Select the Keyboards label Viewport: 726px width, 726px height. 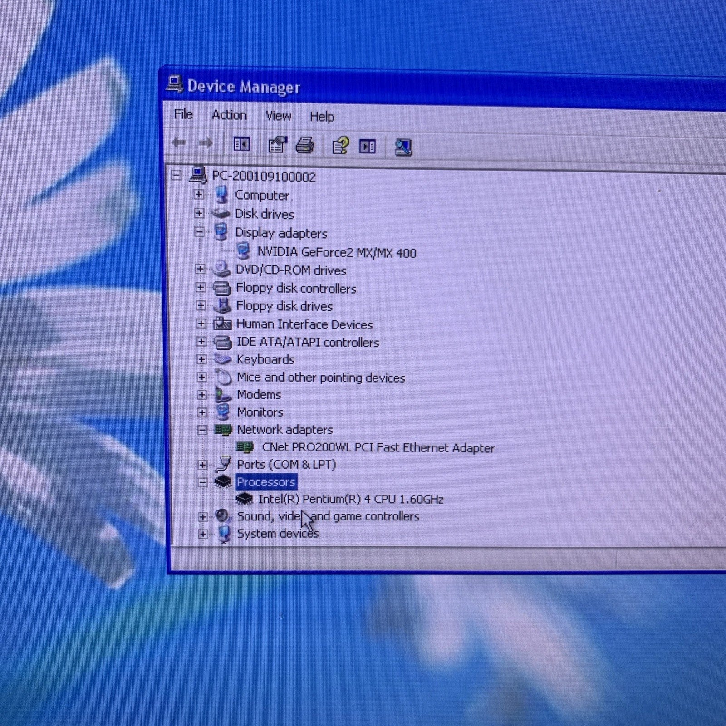(x=265, y=359)
